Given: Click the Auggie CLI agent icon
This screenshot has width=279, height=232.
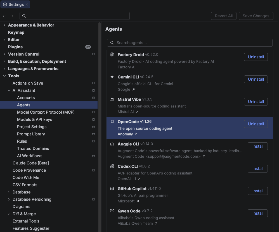Looking at the screenshot, I should [x=112, y=144].
